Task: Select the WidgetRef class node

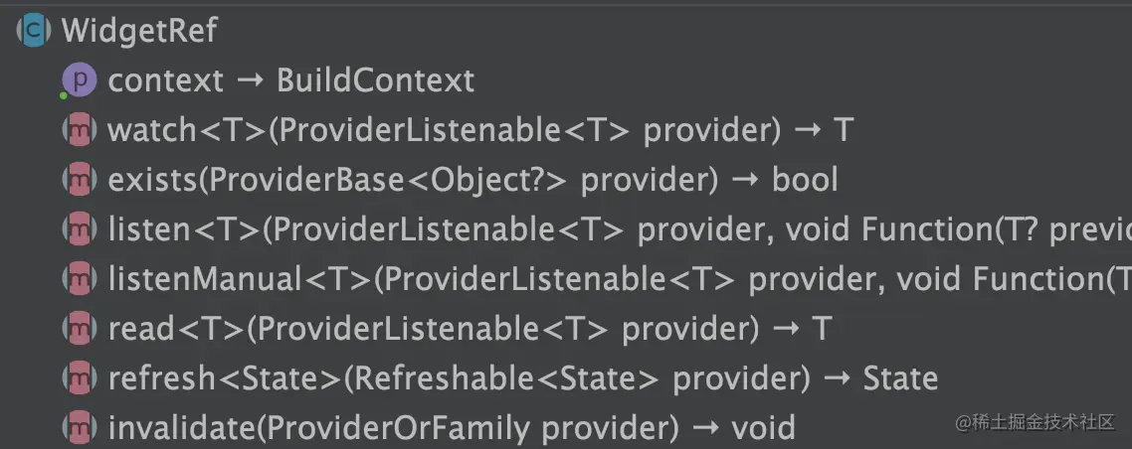Action: 139,31
